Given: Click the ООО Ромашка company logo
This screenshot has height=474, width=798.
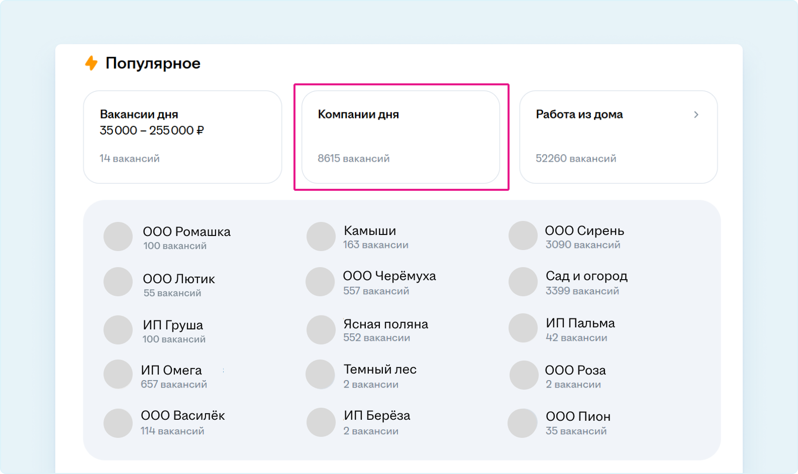Looking at the screenshot, I should click(118, 236).
